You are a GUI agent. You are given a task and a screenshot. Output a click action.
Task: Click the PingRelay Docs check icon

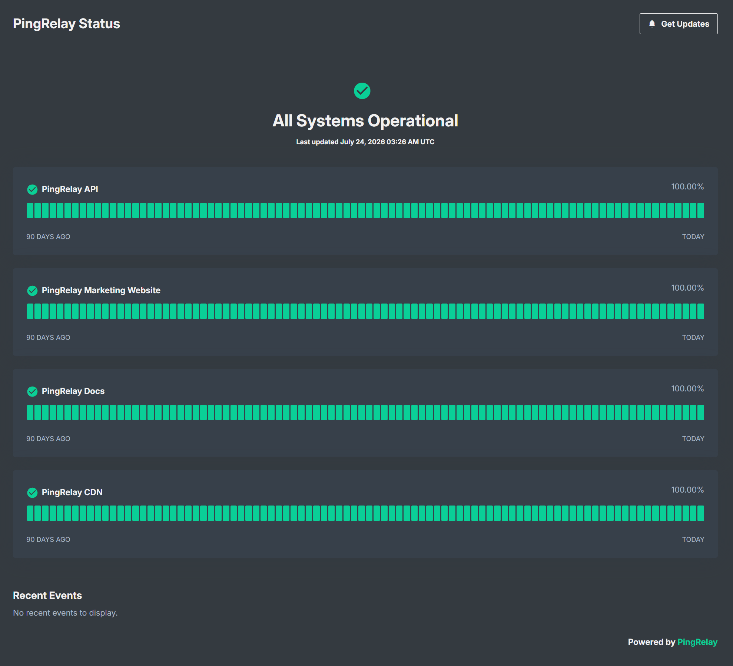point(32,391)
